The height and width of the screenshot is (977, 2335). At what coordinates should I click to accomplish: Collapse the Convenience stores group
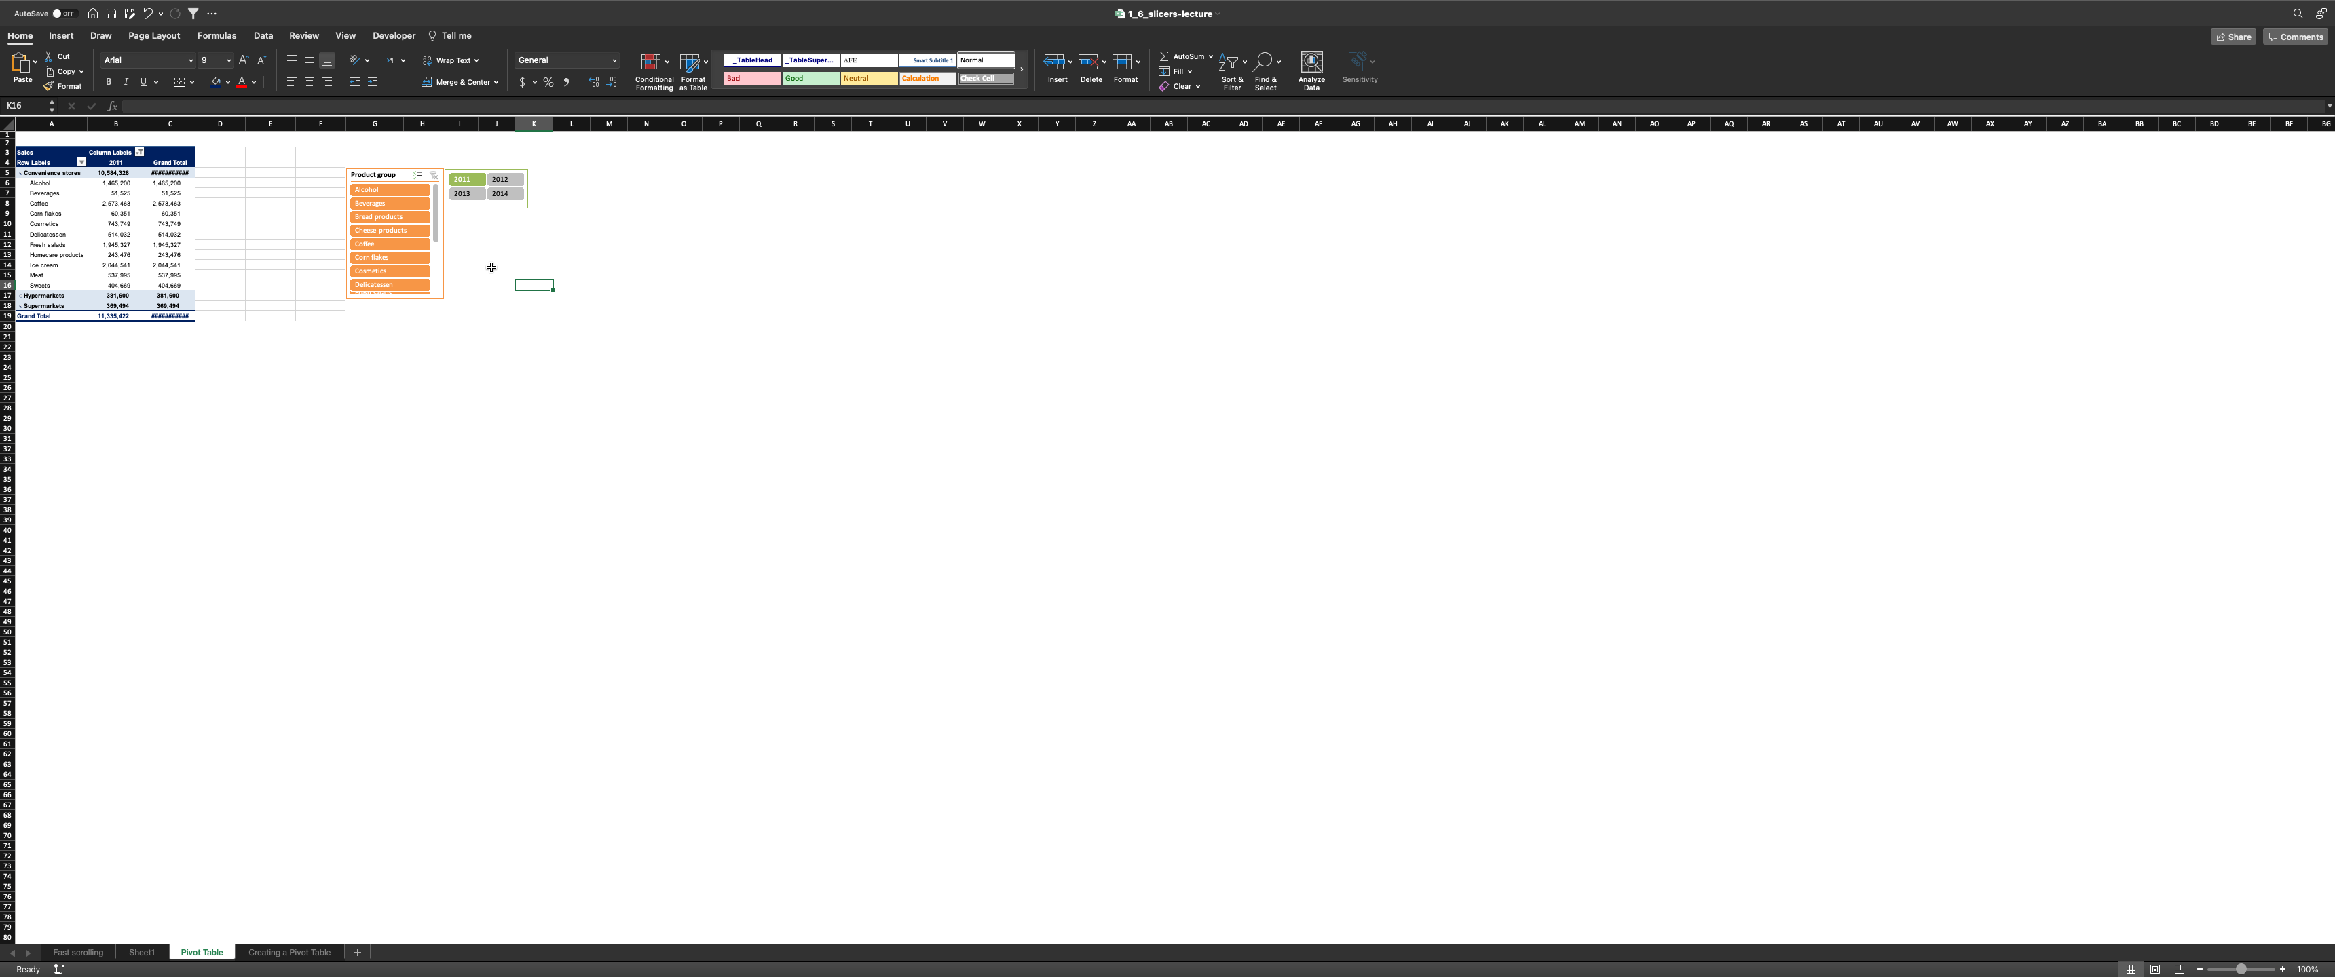point(20,173)
